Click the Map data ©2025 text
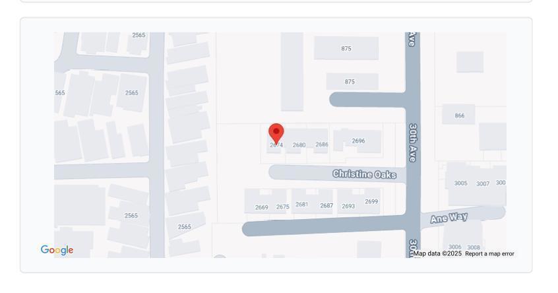 (437, 253)
